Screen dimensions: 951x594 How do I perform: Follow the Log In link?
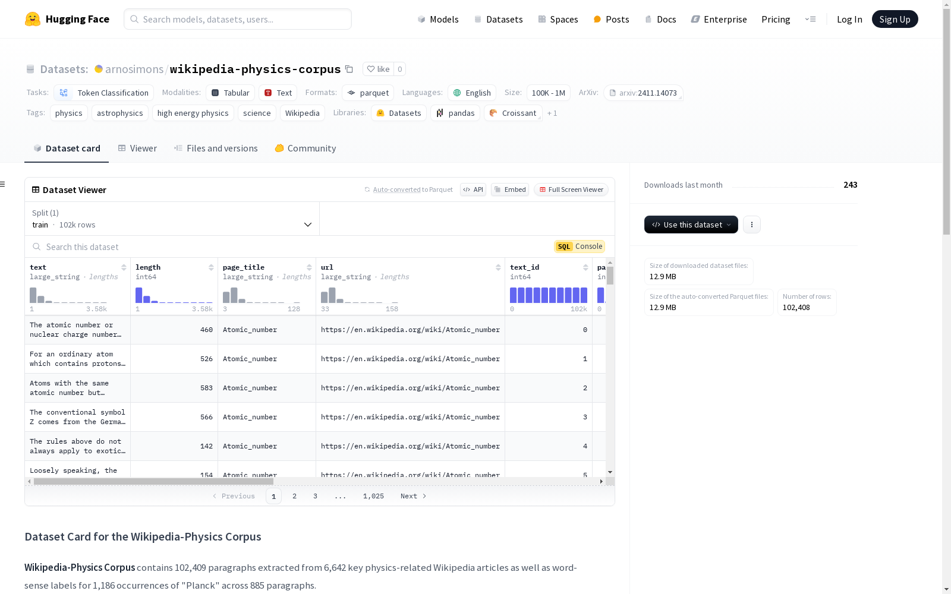(849, 19)
